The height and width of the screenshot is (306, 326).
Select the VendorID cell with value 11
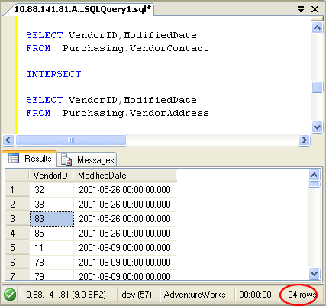(52, 248)
